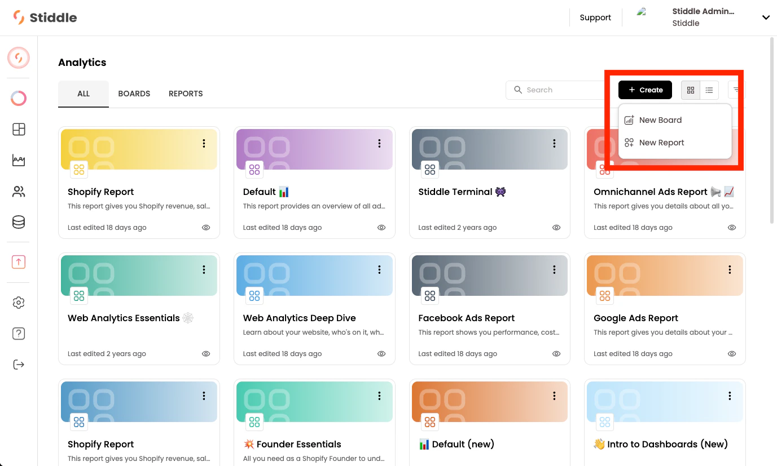Click the vertical page scrollbar

[x=772, y=130]
